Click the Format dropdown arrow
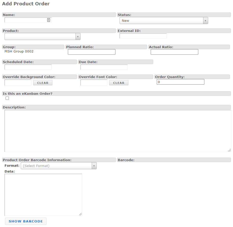Screen dimensions: 233x227 (x=94, y=166)
